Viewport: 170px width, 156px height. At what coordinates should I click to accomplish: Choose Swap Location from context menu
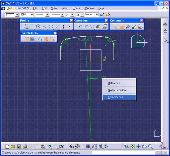(x=119, y=90)
